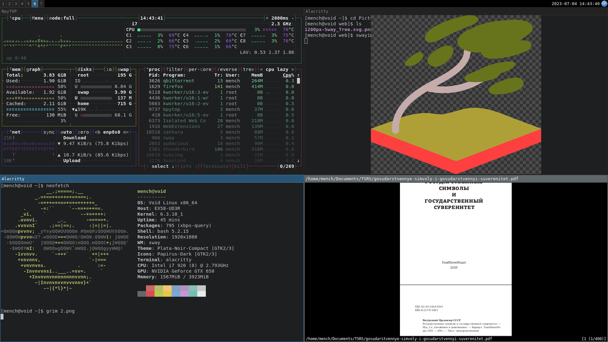Toggle swap display in the swap header
This screenshot has height=342, width=608.
123,69
